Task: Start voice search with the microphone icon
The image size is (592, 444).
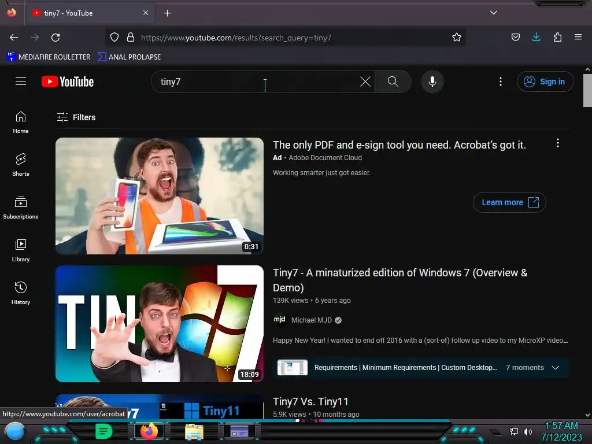Action: [432, 82]
